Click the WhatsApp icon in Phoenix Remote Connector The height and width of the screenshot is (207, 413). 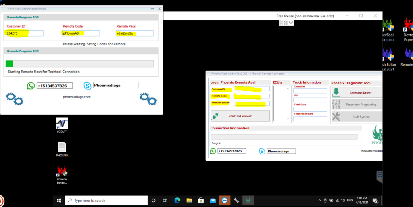pos(213,151)
